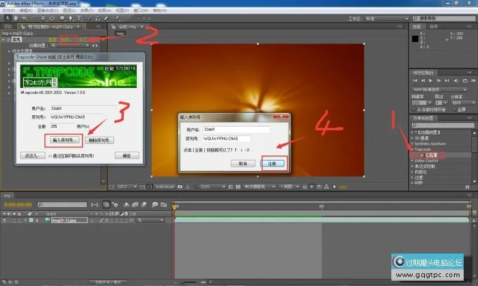Click the brainstorm icon in timeline

155,205
